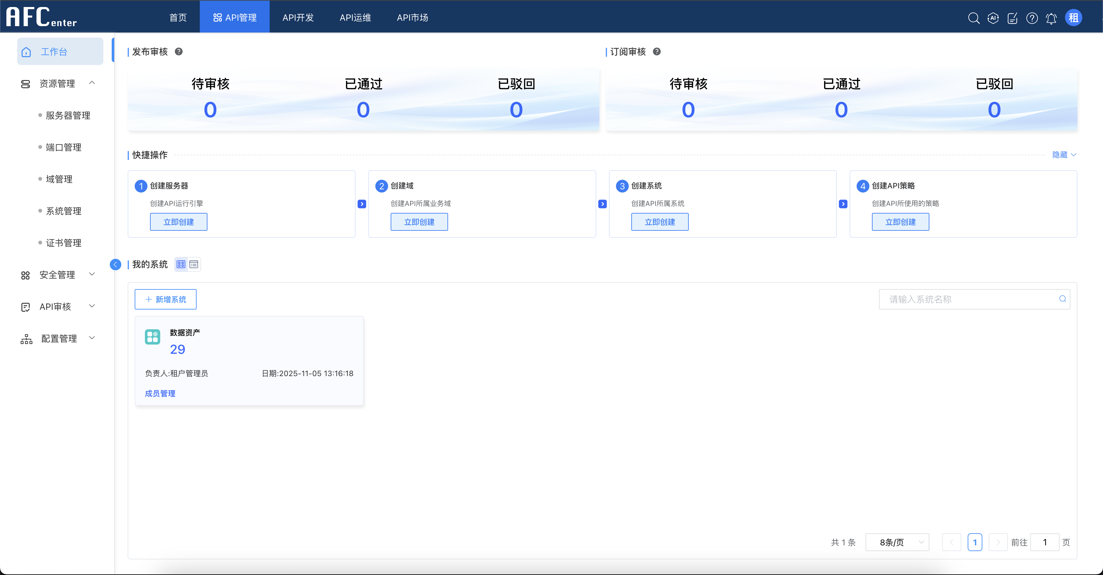Switch my systems to card view
Screen dimensions: 1103x575
pyautogui.click(x=181, y=264)
